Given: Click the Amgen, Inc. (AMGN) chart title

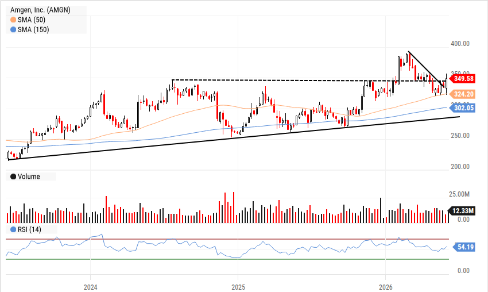Looking at the screenshot, I should [x=40, y=10].
